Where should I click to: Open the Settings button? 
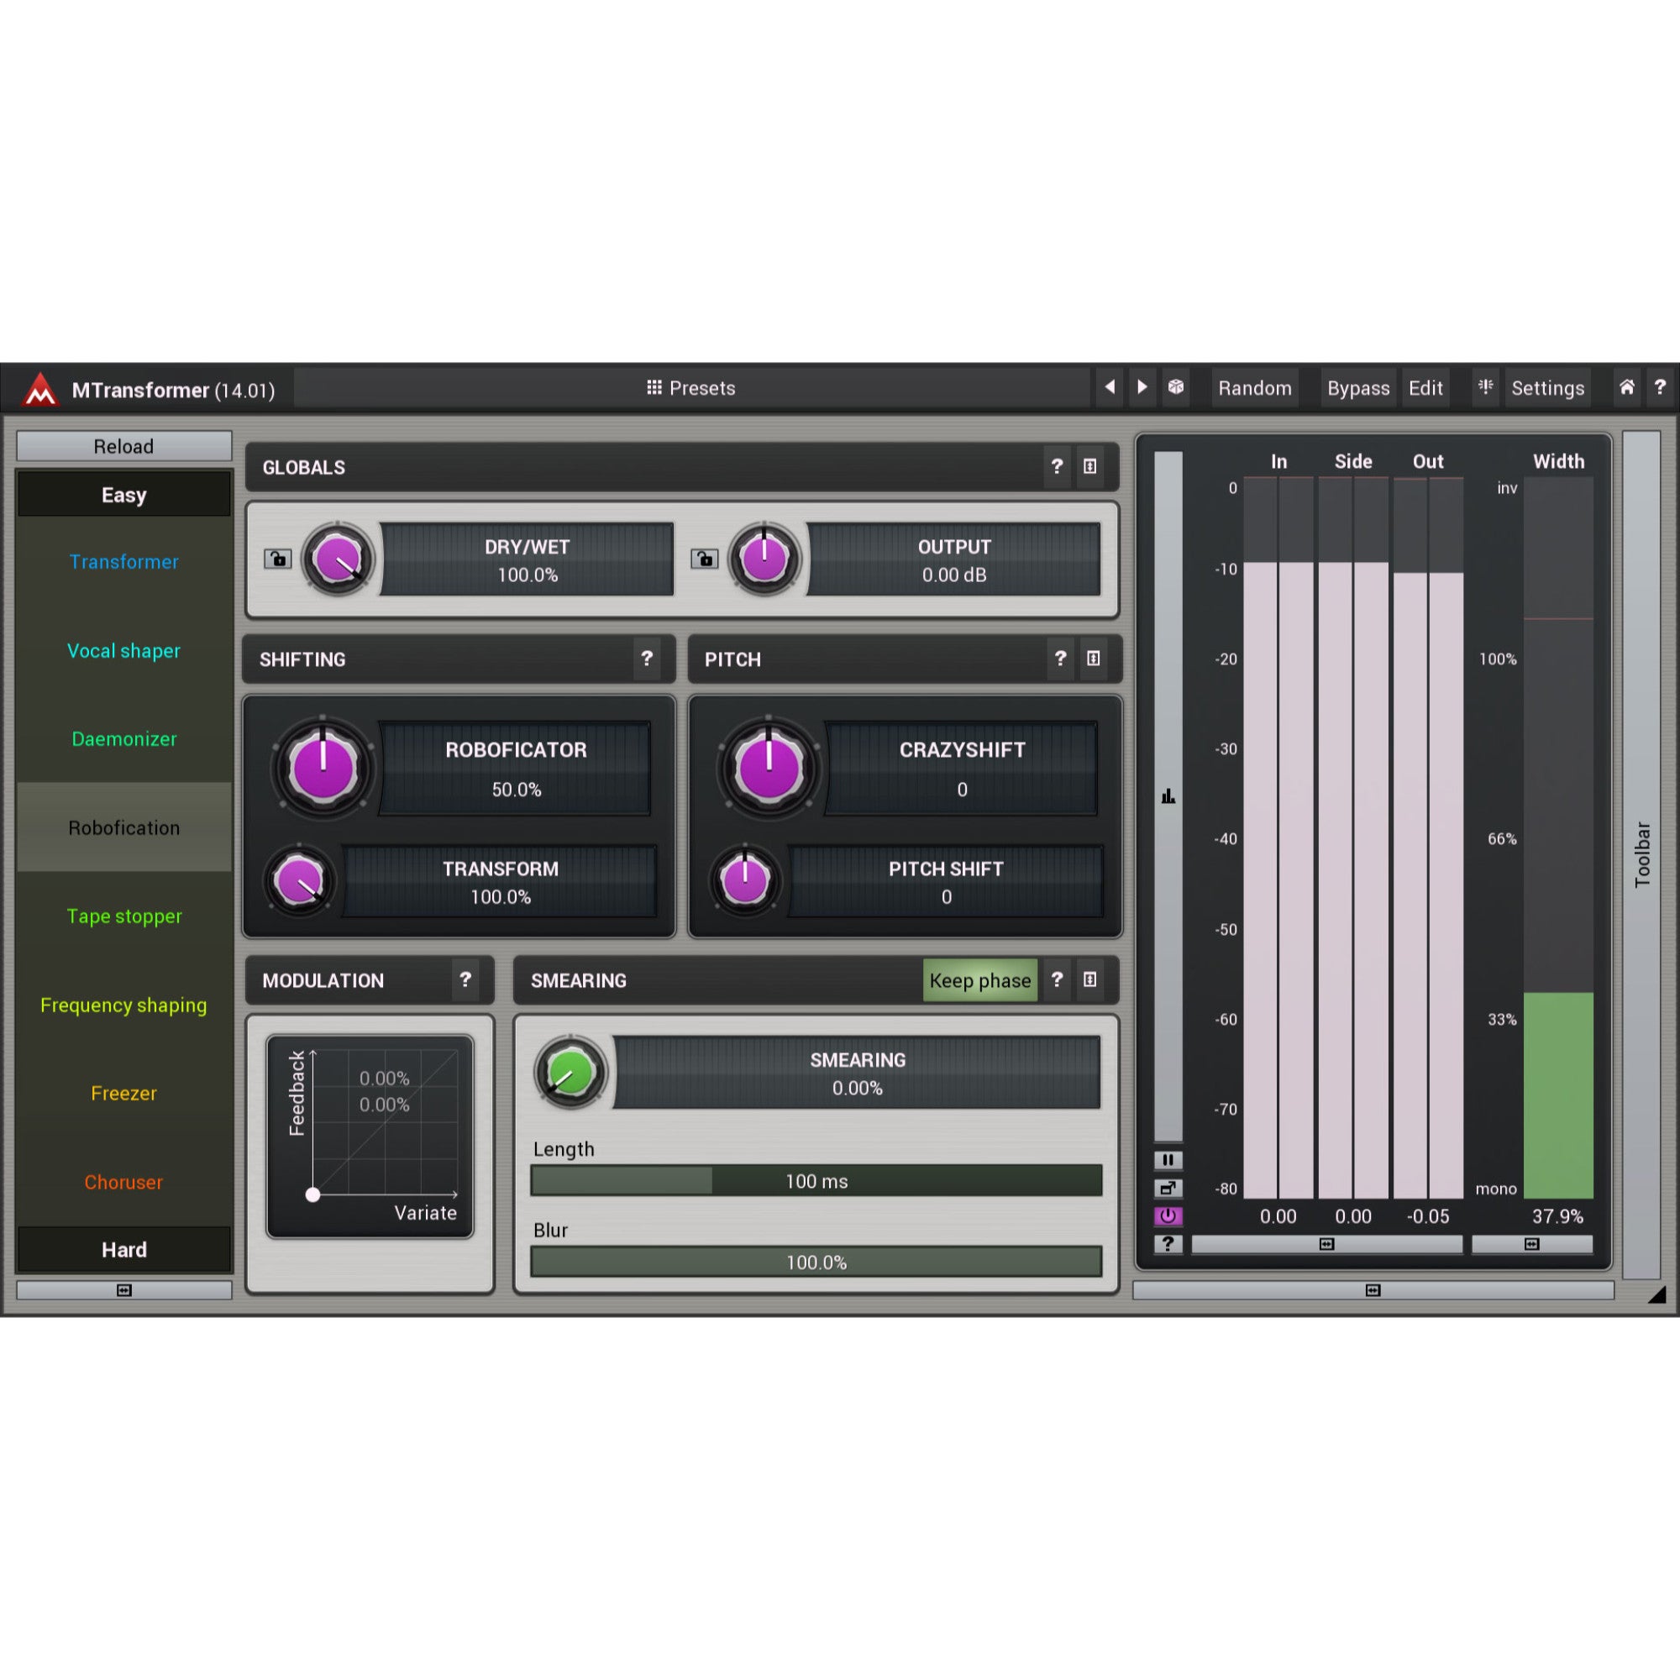1547,388
